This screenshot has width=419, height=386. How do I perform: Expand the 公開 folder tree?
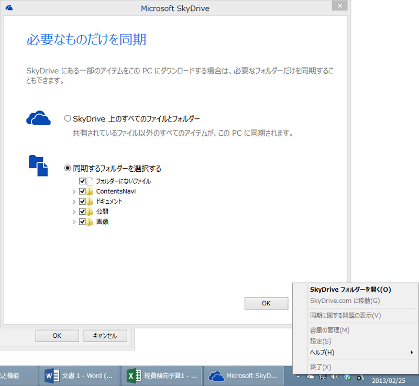coord(74,212)
